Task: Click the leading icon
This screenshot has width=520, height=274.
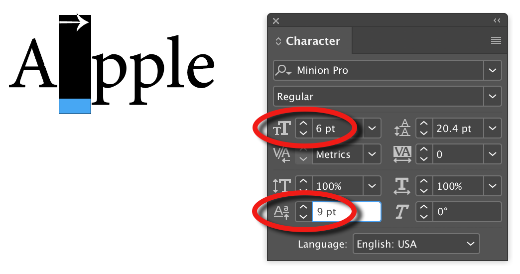Action: pyautogui.click(x=402, y=129)
